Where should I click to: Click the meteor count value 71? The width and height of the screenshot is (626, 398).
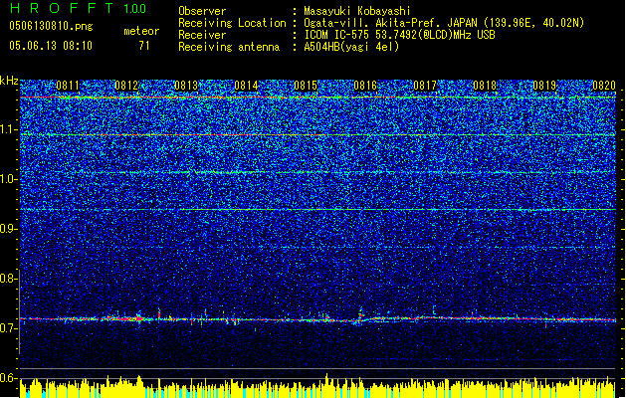(x=144, y=46)
